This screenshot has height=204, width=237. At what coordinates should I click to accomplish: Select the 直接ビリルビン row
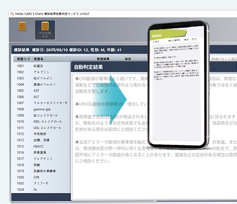(42, 84)
